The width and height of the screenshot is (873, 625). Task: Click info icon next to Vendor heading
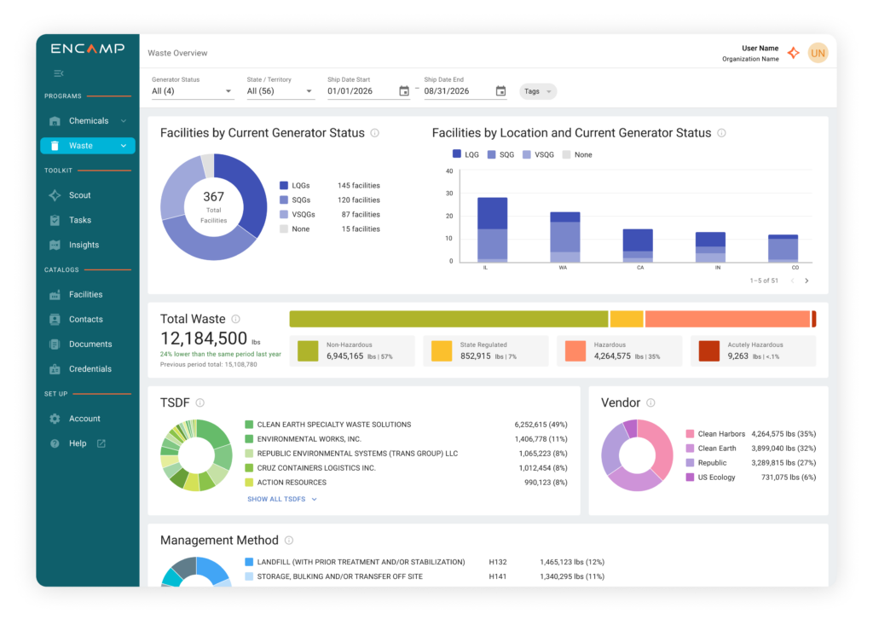coord(650,402)
